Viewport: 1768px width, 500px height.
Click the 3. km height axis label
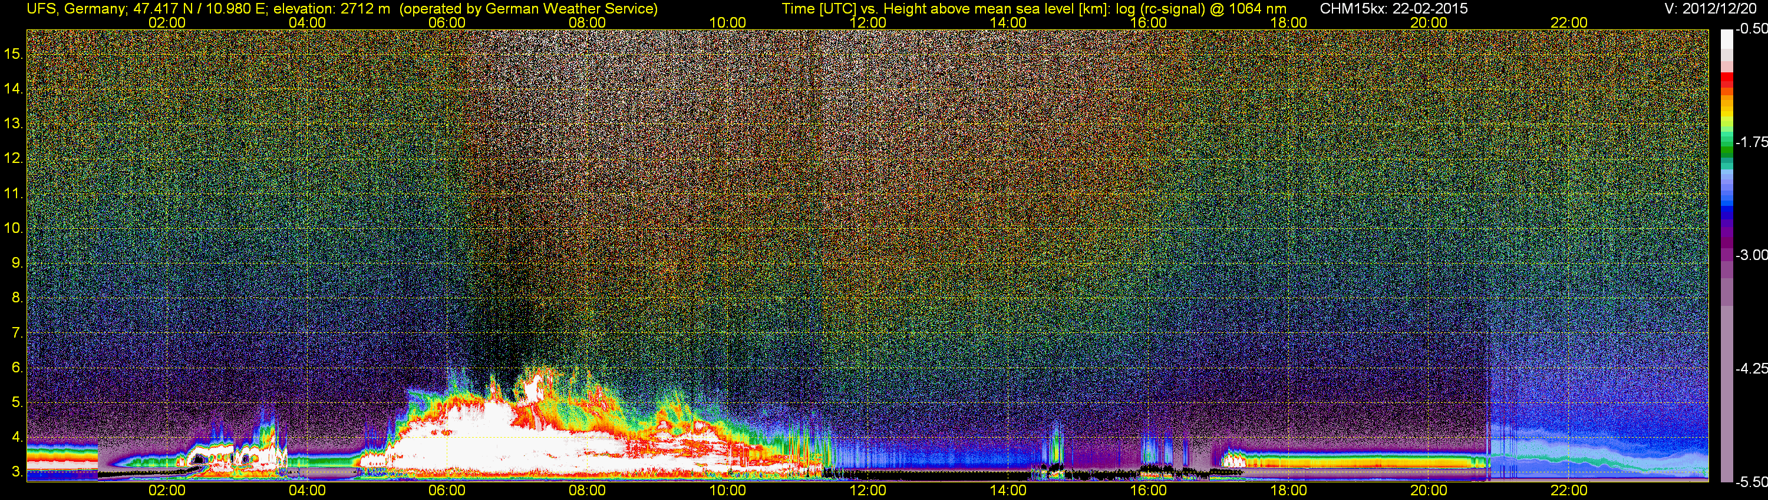pyautogui.click(x=17, y=472)
